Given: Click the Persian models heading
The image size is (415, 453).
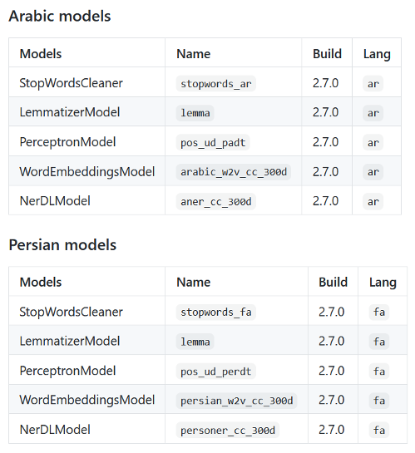Looking at the screenshot, I should 62,244.
